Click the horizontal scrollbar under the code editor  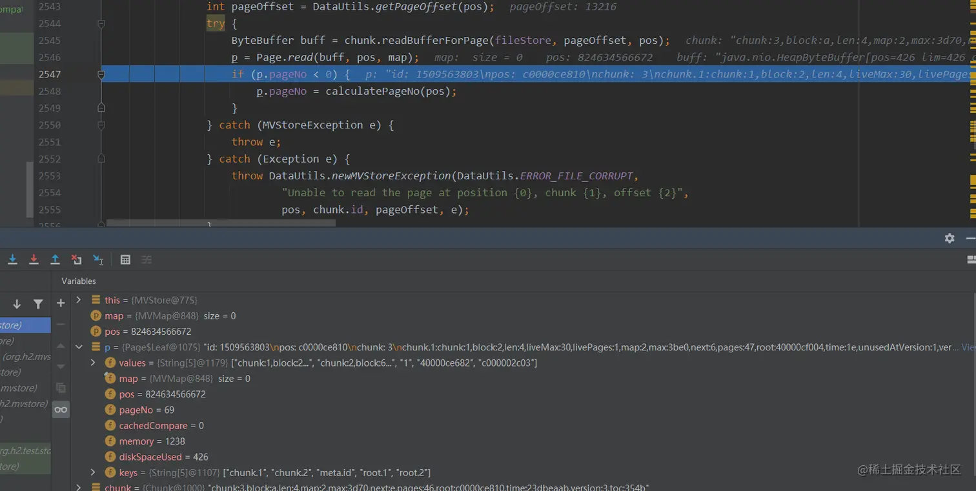221,223
